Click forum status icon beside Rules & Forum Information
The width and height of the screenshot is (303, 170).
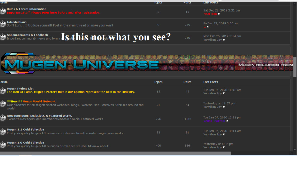coord(3,11)
